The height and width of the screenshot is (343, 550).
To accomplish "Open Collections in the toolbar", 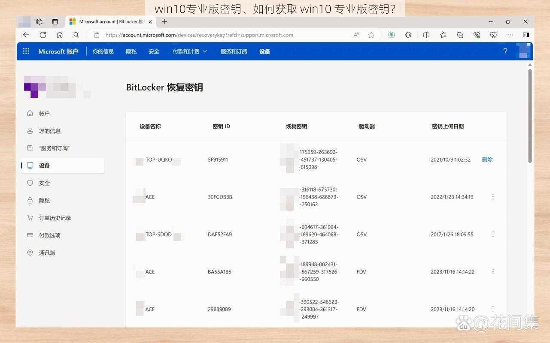I will tap(460, 35).
